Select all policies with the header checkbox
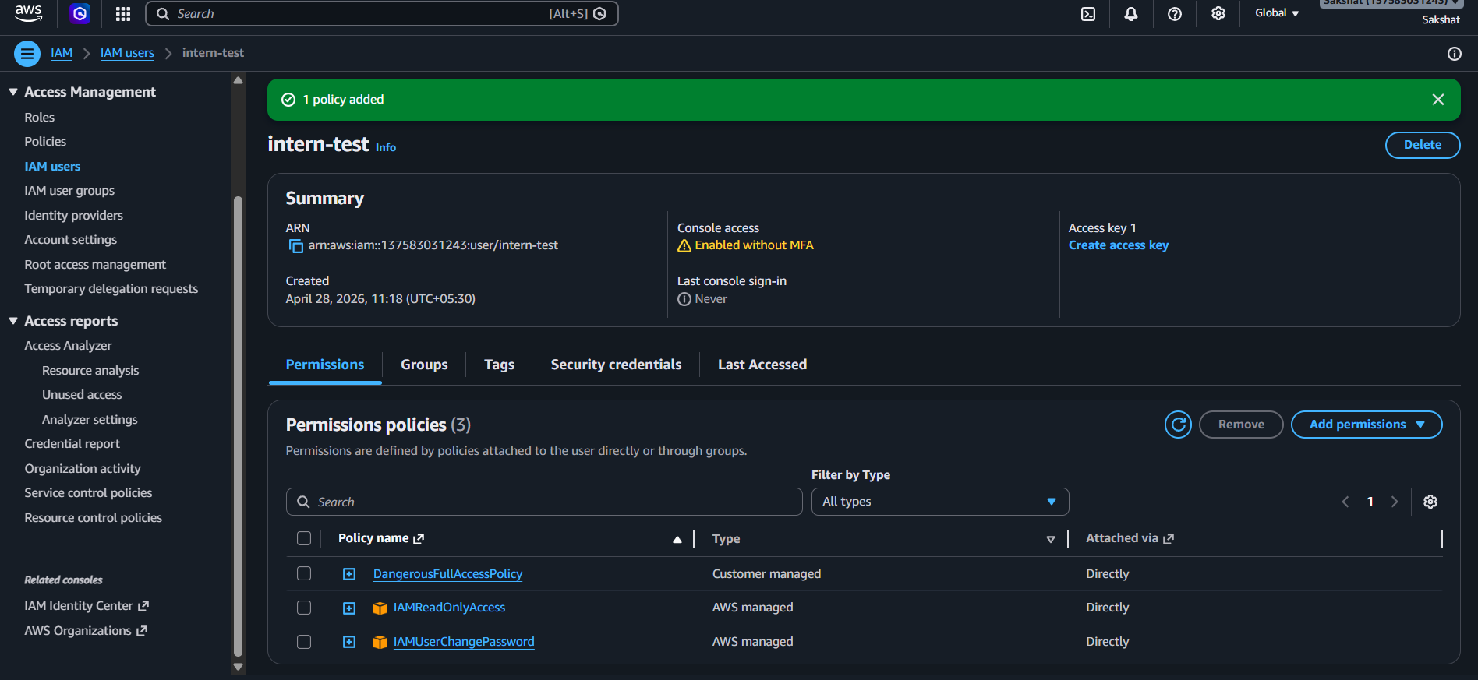Screen dimensions: 1478x680 pos(304,538)
